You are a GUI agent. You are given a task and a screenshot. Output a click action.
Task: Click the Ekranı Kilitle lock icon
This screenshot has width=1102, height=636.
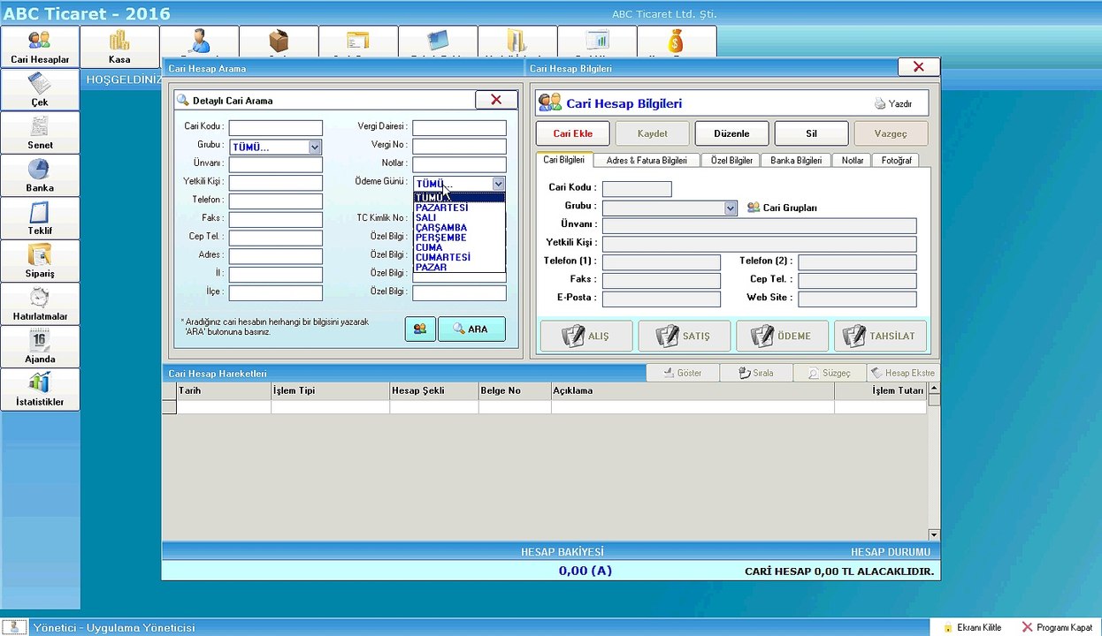pos(948,627)
